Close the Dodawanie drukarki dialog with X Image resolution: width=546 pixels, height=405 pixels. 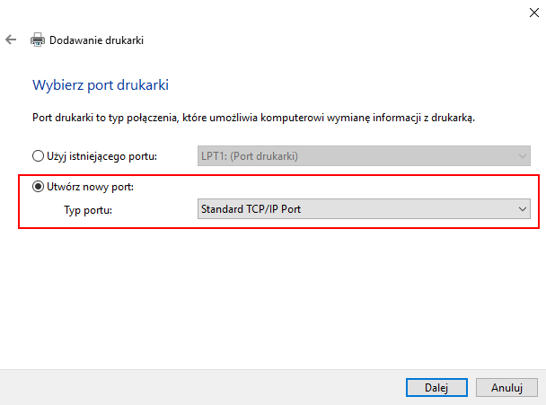point(533,13)
